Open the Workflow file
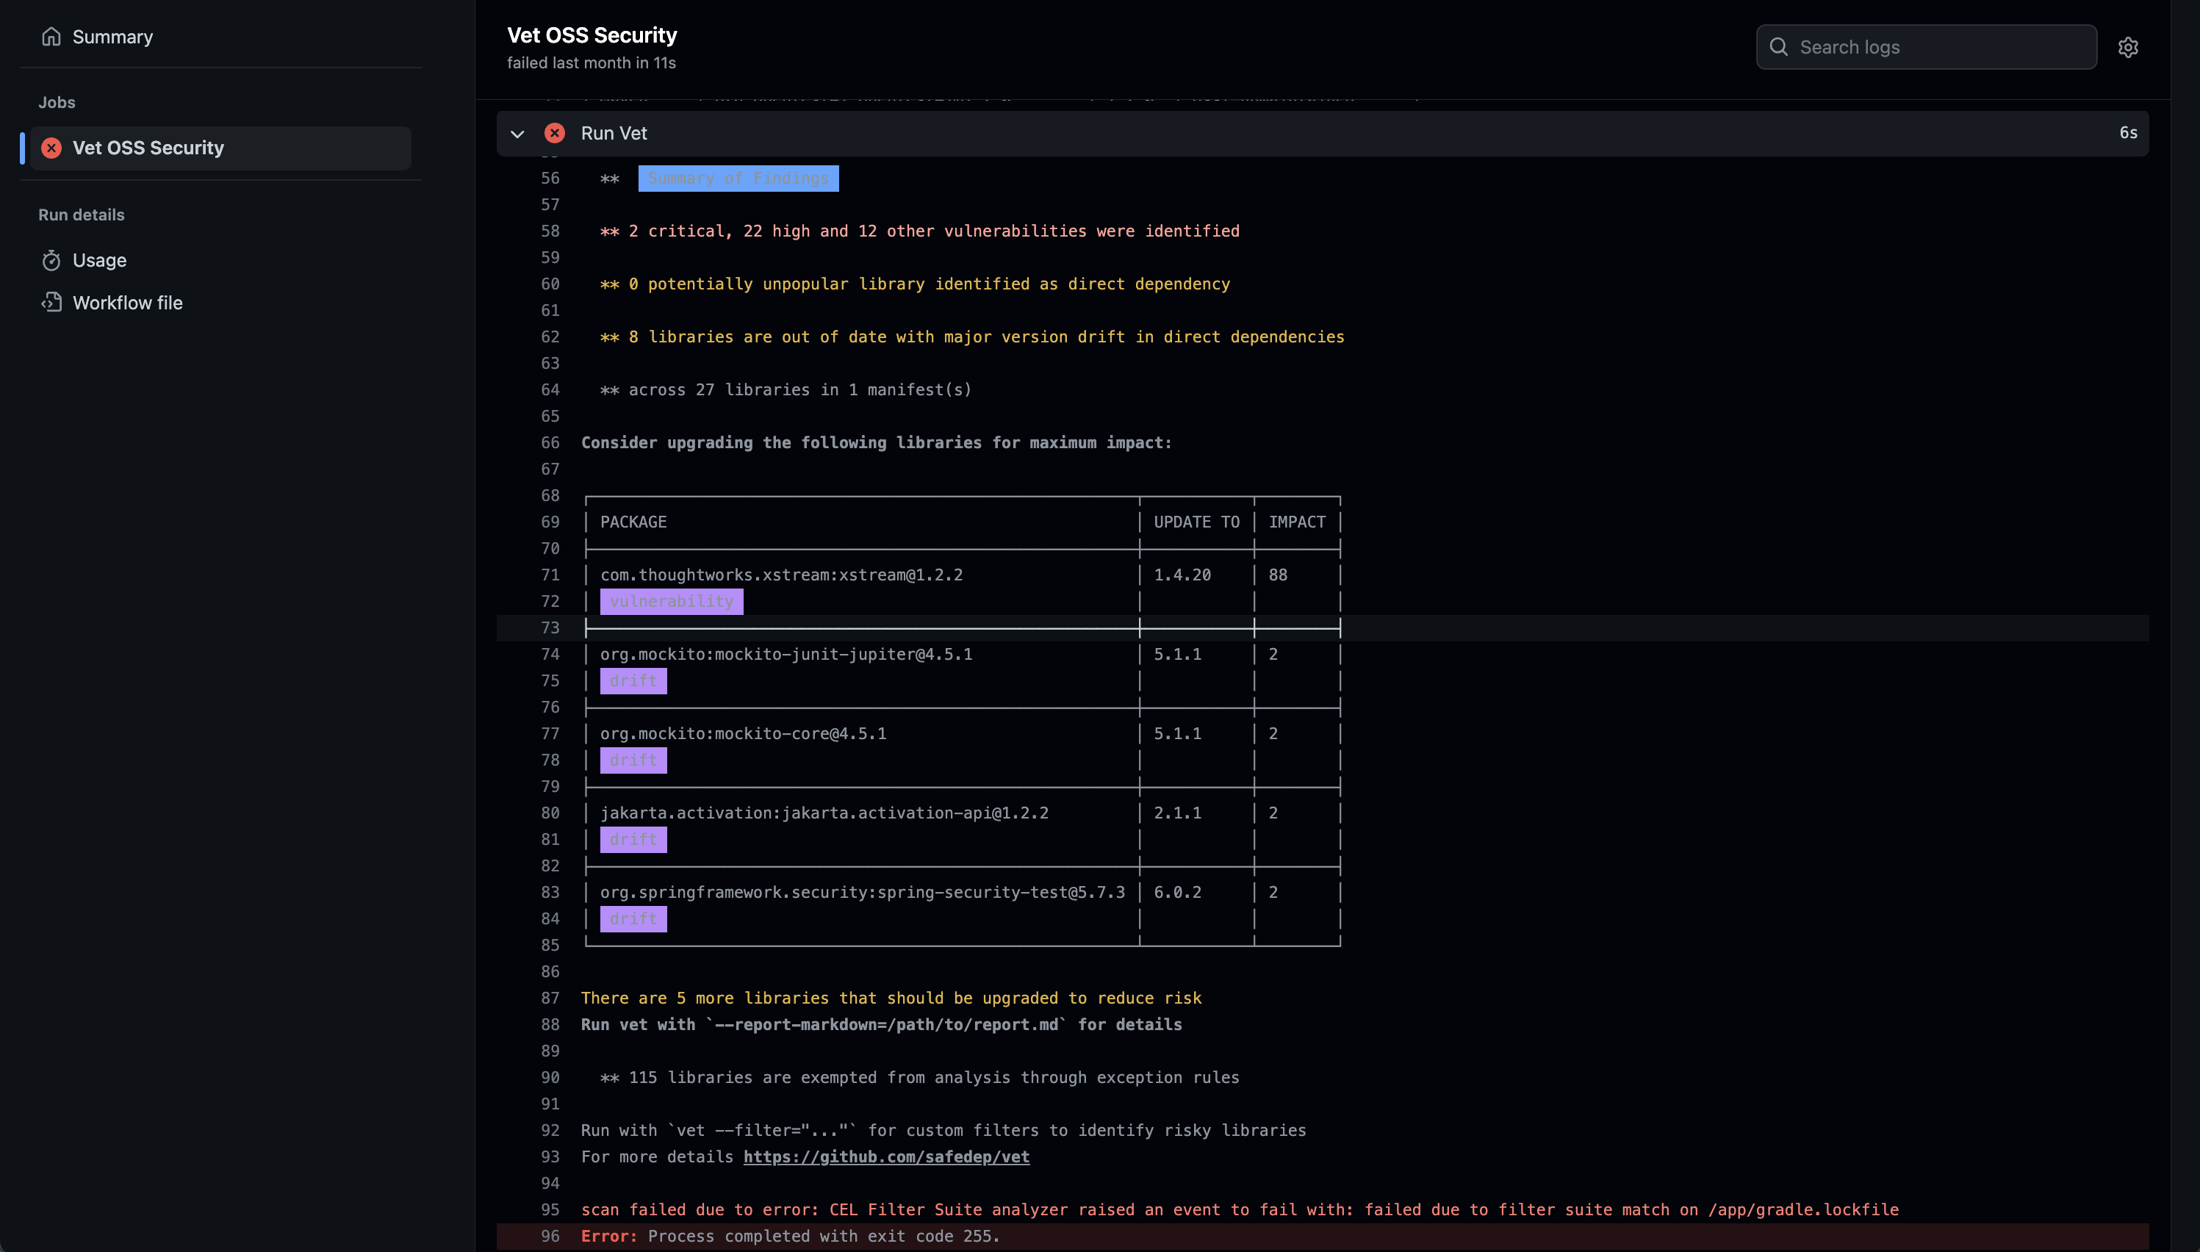Viewport: 2200px width, 1252px height. coord(127,303)
